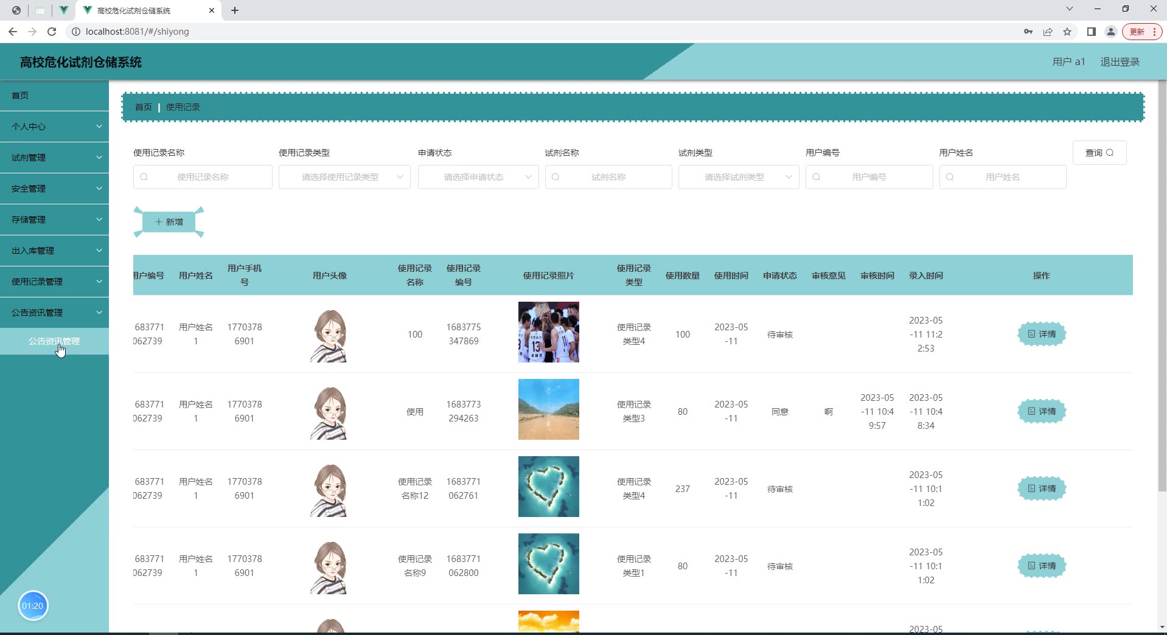Click the 查询 search button
The width and height of the screenshot is (1167, 635).
tap(1099, 153)
